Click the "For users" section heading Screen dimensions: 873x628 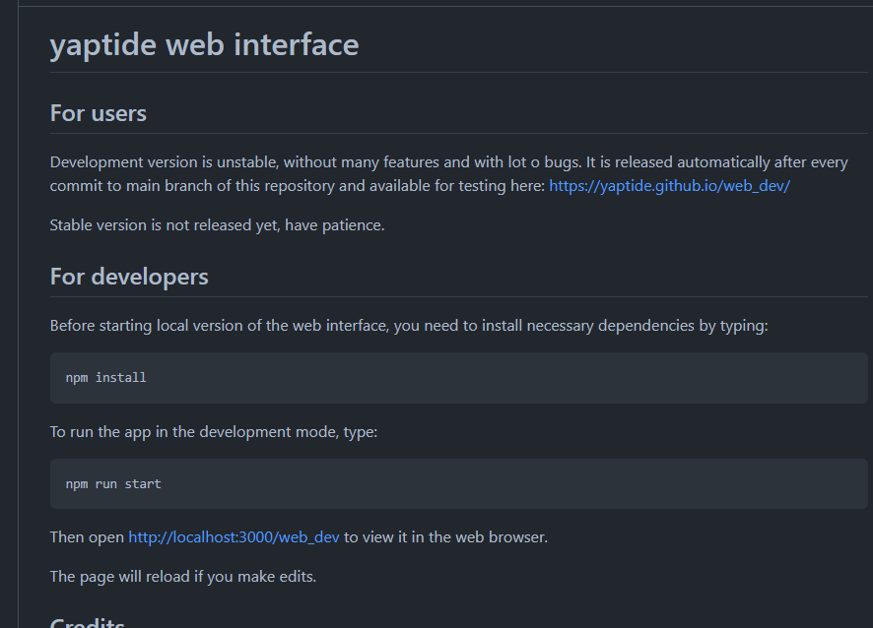[x=98, y=113]
